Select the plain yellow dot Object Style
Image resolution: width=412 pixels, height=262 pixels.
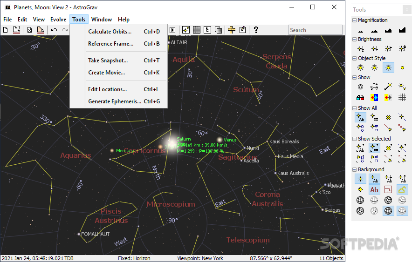click(x=402, y=67)
